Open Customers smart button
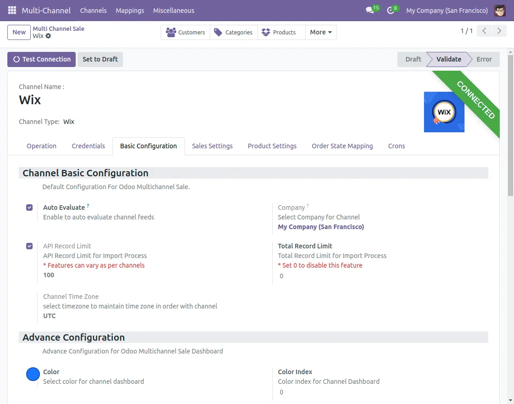This screenshot has height=404, width=514. (x=185, y=32)
